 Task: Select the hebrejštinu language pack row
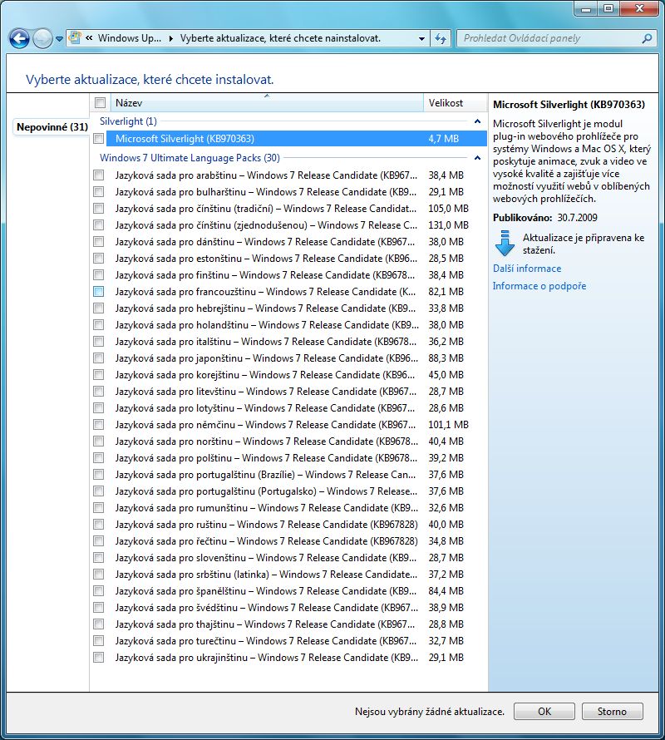290,308
